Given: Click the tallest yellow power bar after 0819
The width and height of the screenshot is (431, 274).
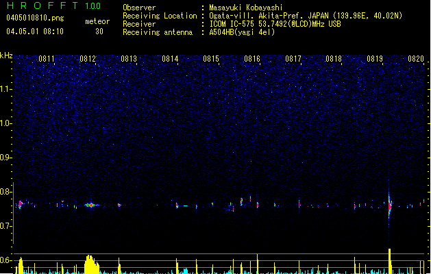Looking at the screenshot, I should point(390,261).
